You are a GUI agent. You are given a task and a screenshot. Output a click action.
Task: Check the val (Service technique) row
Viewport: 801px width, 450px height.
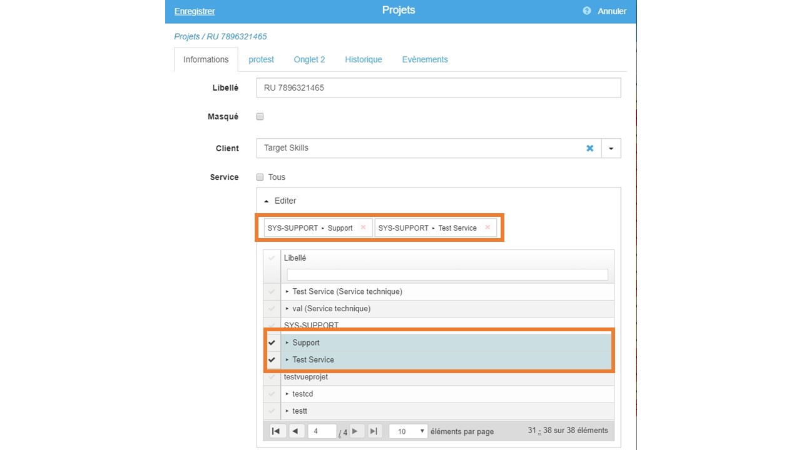point(272,309)
